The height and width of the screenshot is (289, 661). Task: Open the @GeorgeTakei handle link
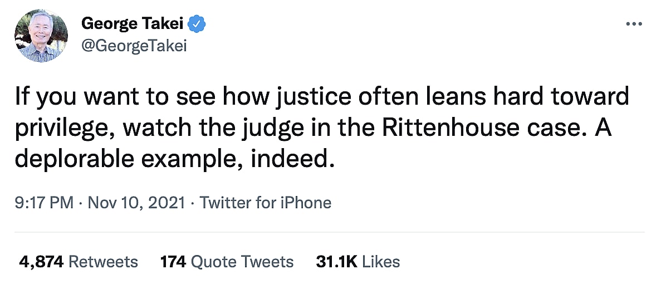tap(134, 46)
